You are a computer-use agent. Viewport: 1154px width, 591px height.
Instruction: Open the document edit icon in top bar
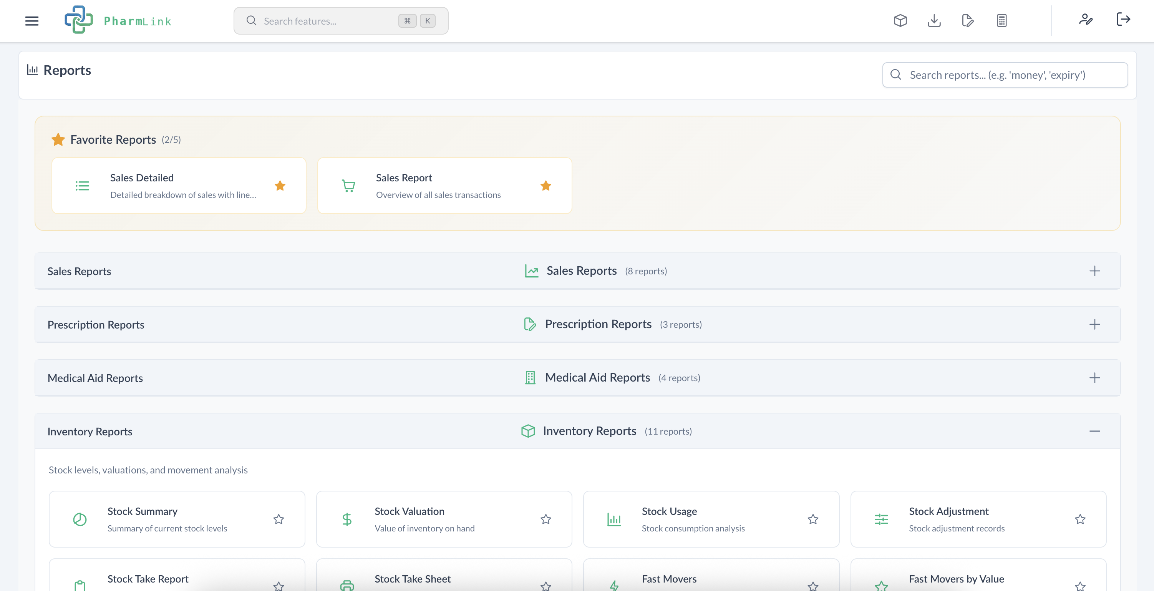click(967, 20)
